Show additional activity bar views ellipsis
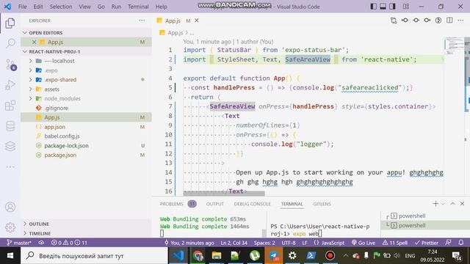470x264 pixels. (10, 166)
